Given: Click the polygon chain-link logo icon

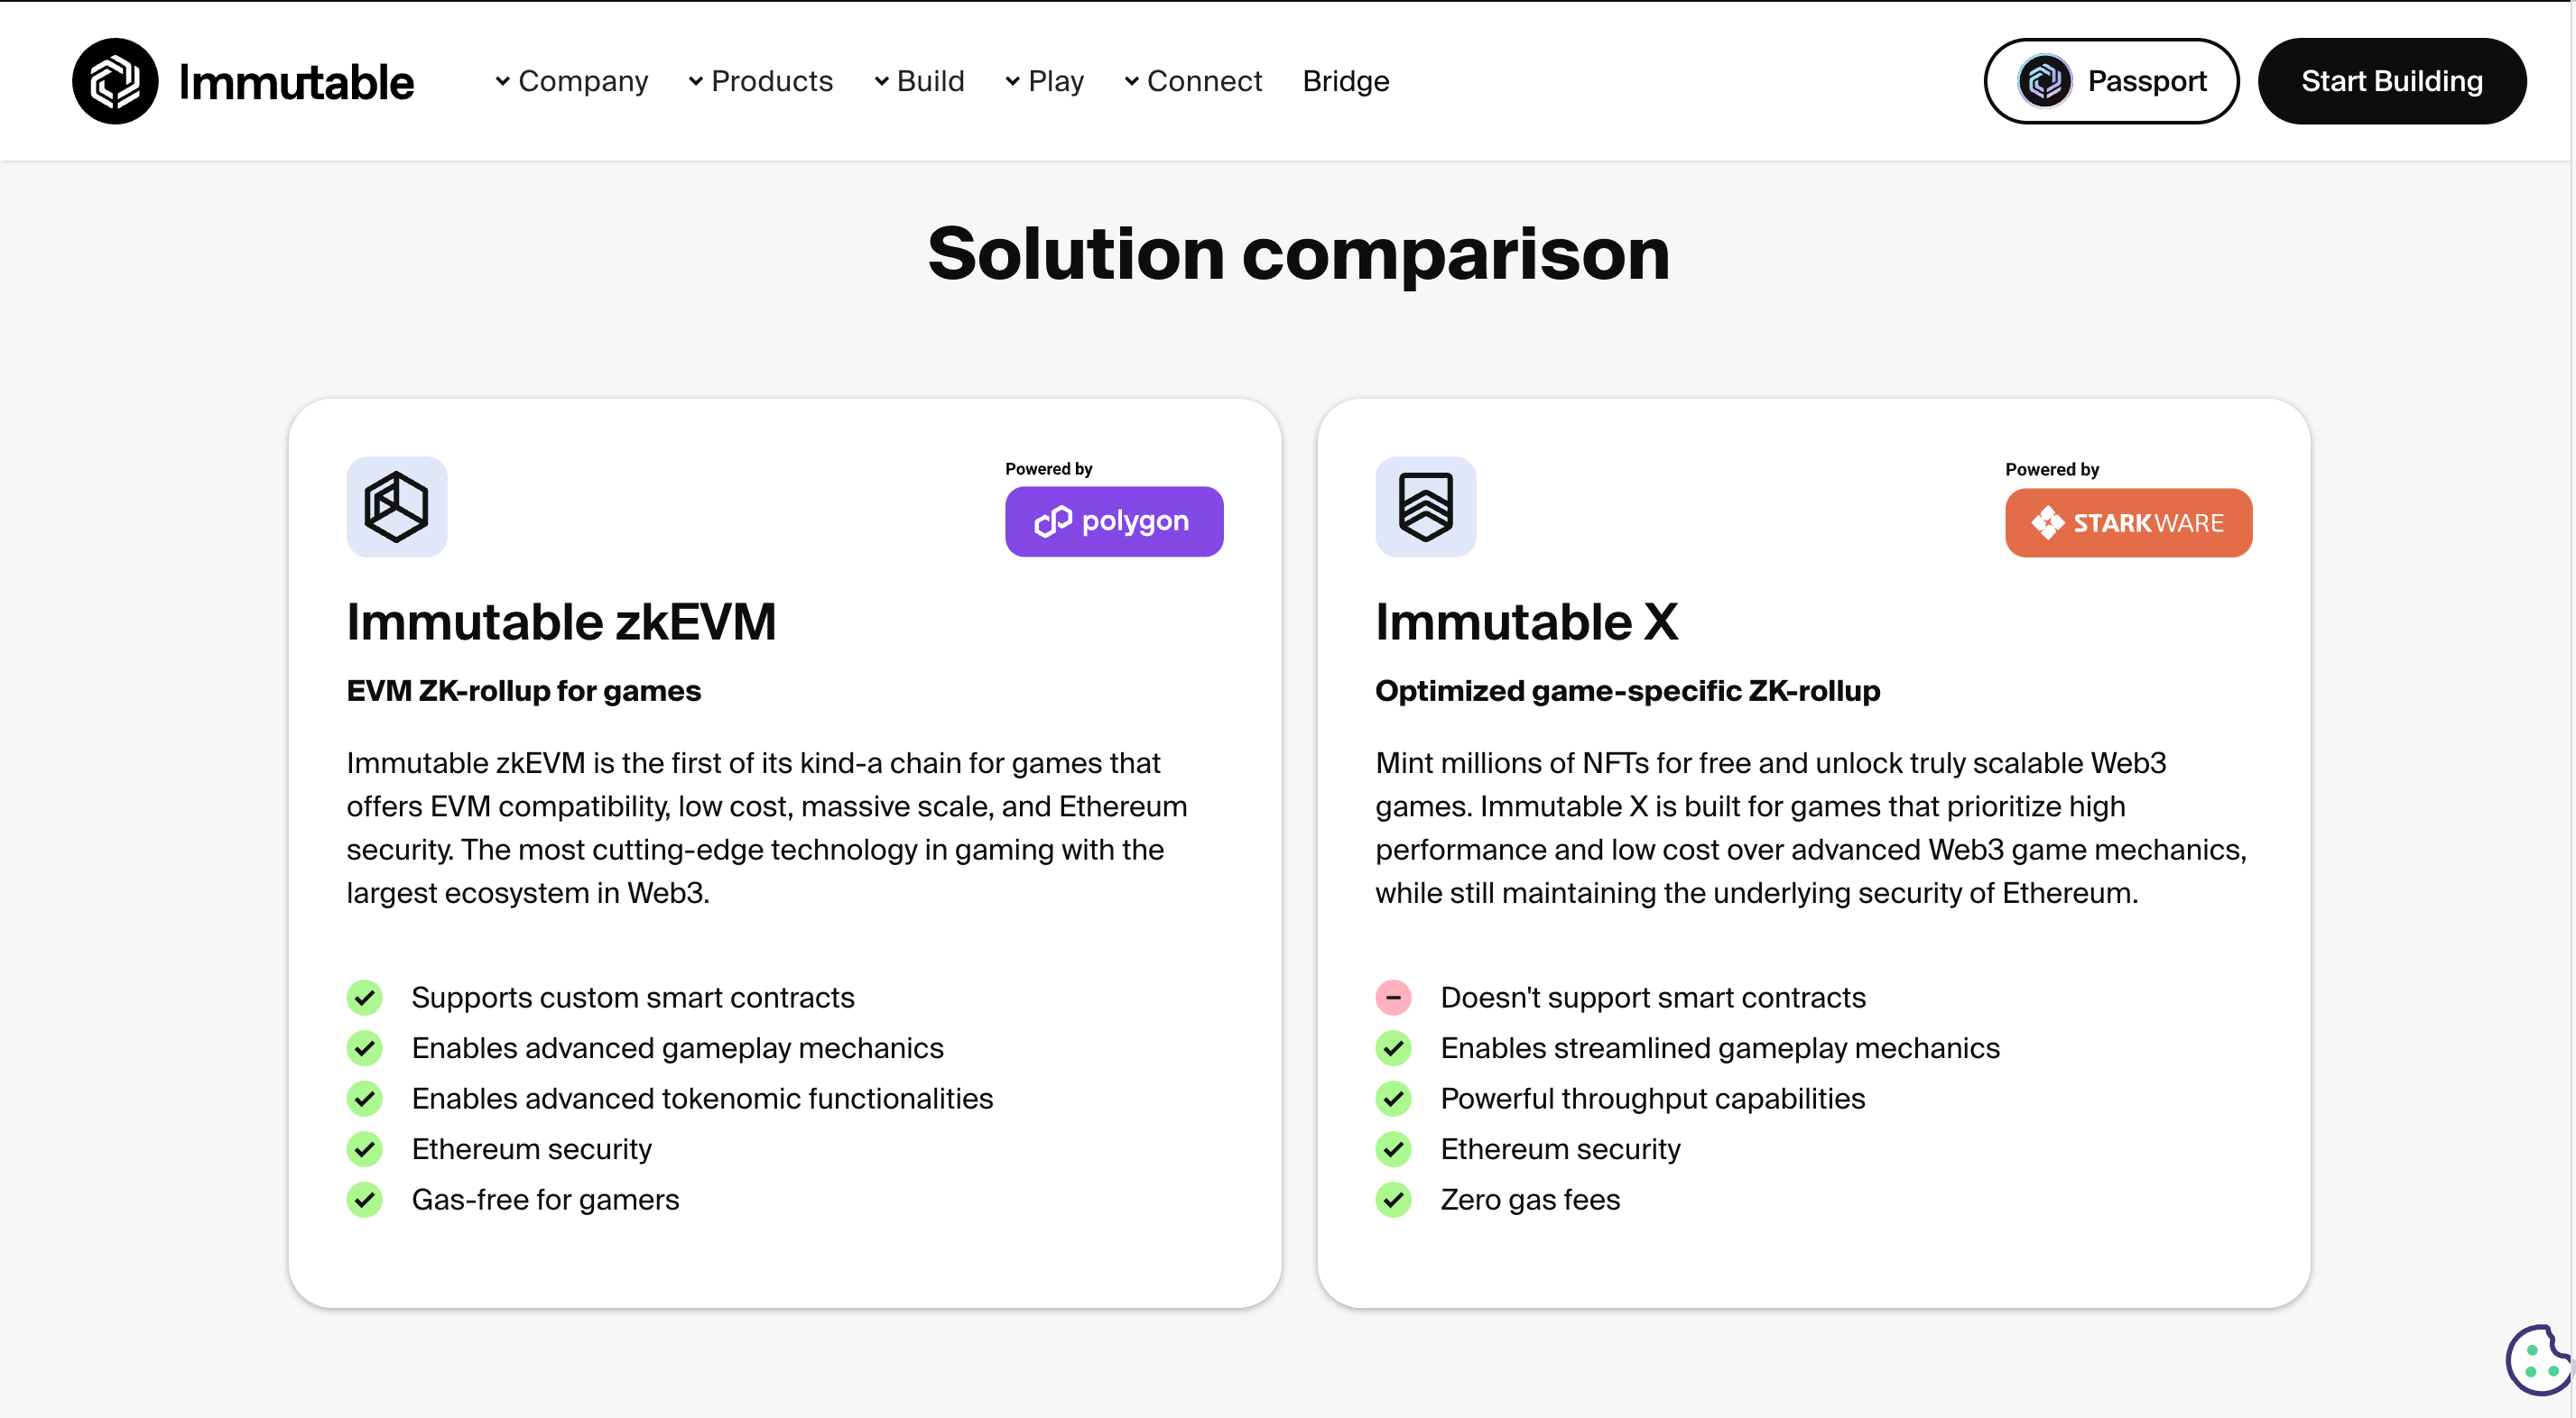Looking at the screenshot, I should point(1052,521).
